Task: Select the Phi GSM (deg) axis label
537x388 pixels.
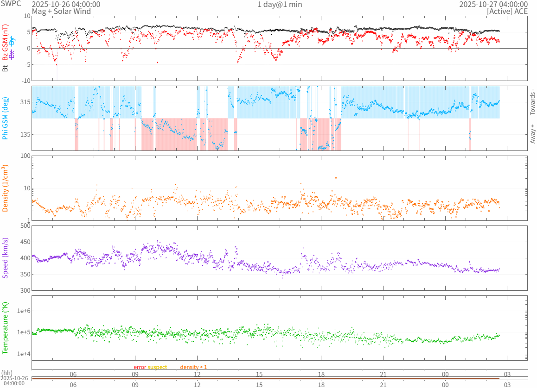Action: click(x=6, y=119)
